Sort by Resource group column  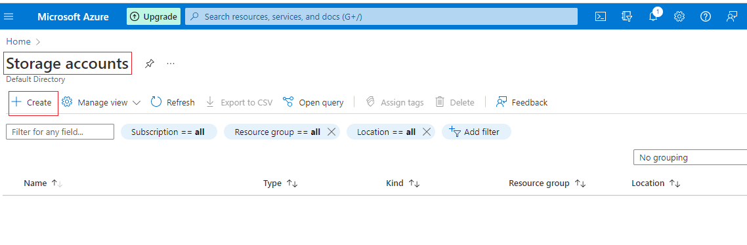[547, 183]
